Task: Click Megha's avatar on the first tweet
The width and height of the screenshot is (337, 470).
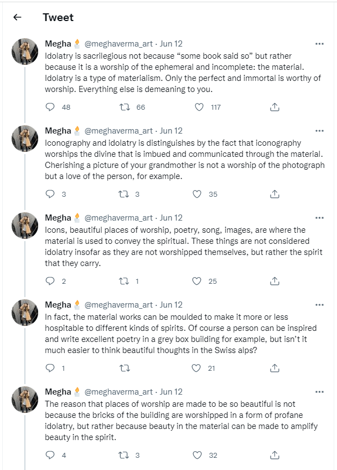Action: [25, 52]
